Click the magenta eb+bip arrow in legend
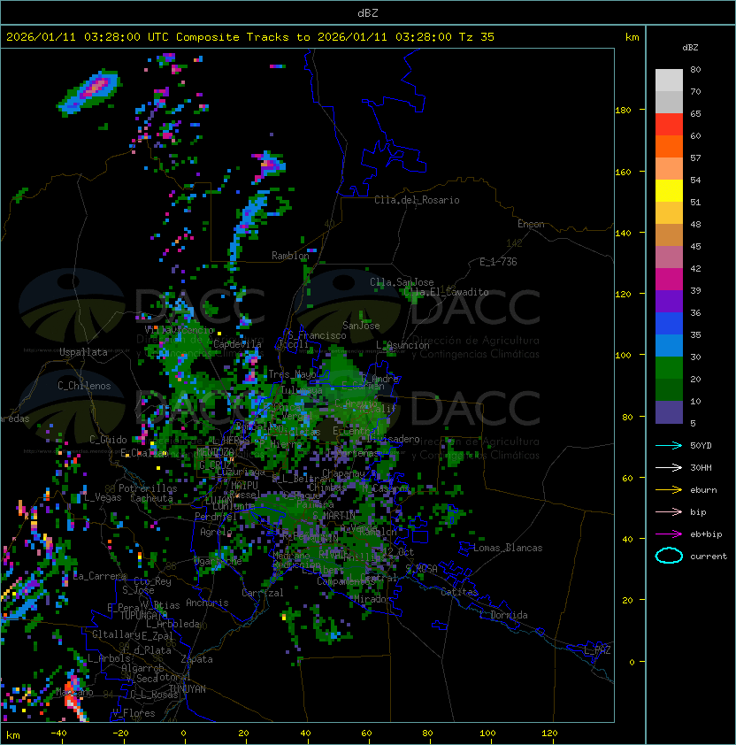Viewport: 736px width, 745px height. click(x=669, y=534)
